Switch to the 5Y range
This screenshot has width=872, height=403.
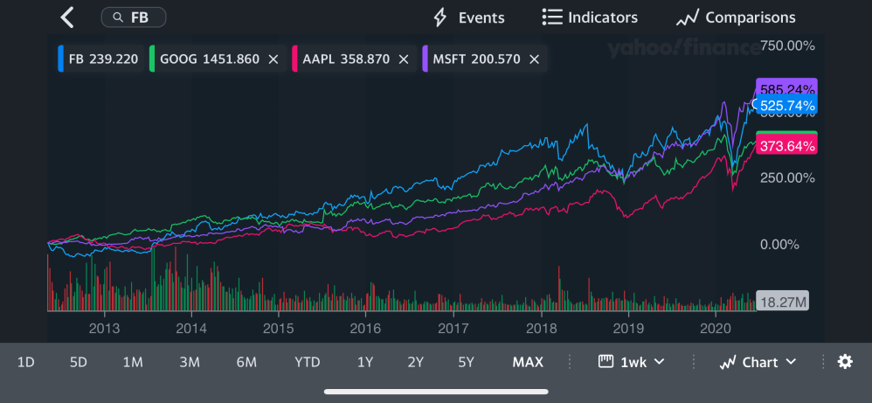click(x=467, y=362)
